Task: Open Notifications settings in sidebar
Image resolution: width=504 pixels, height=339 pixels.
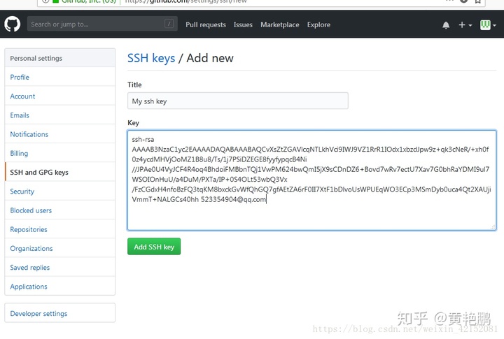Action: (x=59, y=134)
